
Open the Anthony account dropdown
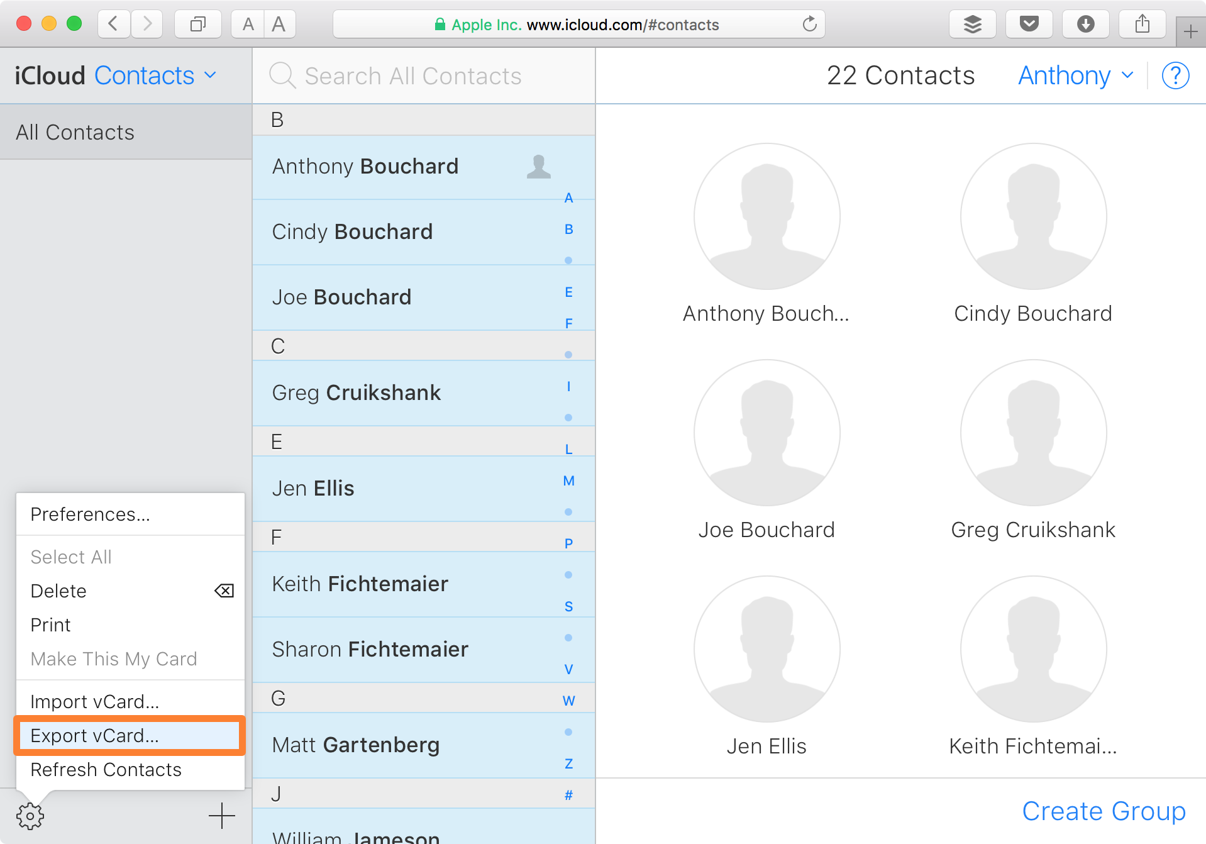[x=1076, y=75]
